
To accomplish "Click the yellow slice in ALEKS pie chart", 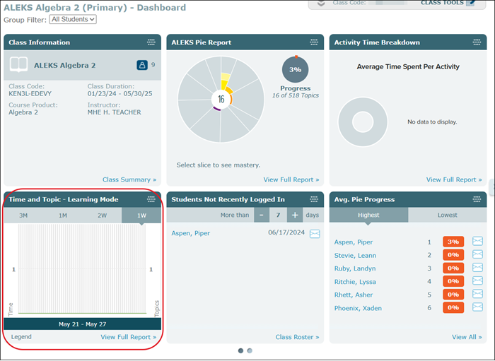I will [x=226, y=78].
